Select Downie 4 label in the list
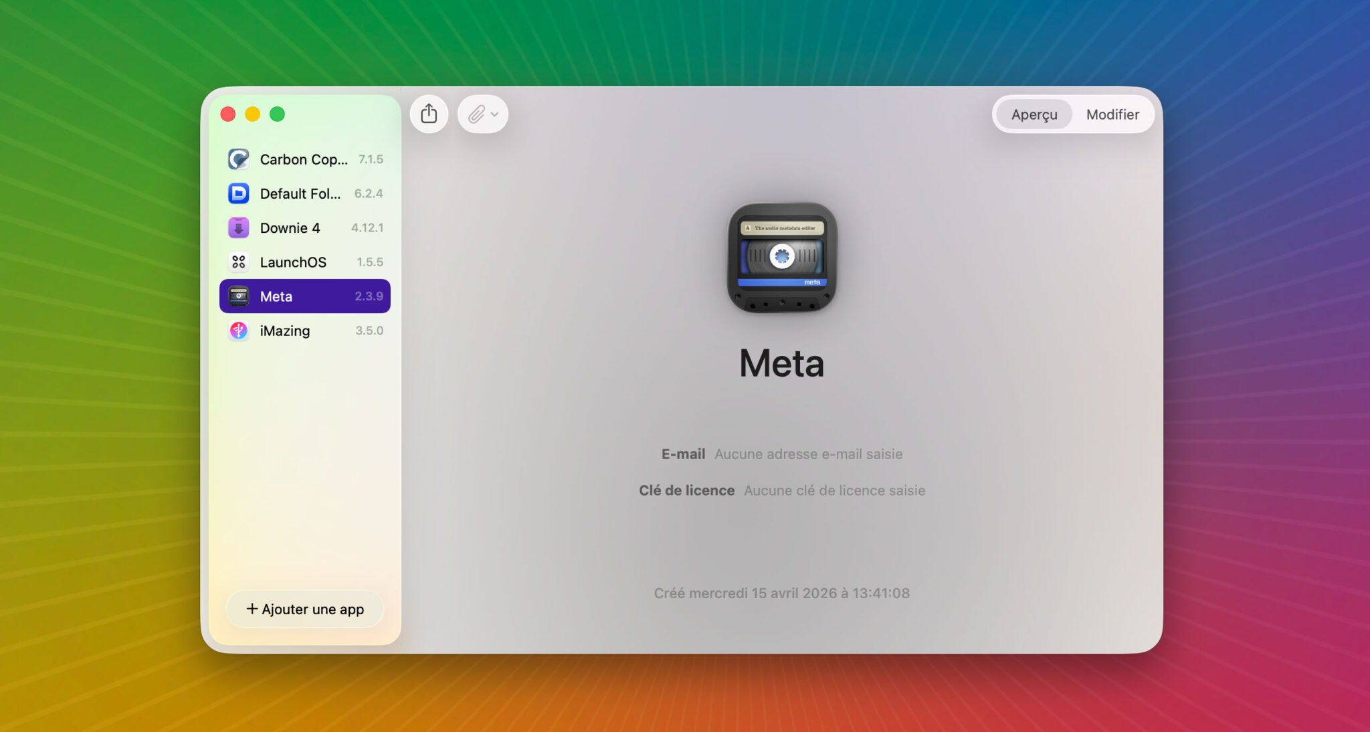Image resolution: width=1370 pixels, height=732 pixels. click(290, 227)
